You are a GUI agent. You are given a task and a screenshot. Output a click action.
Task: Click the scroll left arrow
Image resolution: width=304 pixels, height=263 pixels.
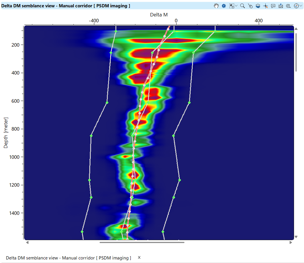[x=27, y=242]
